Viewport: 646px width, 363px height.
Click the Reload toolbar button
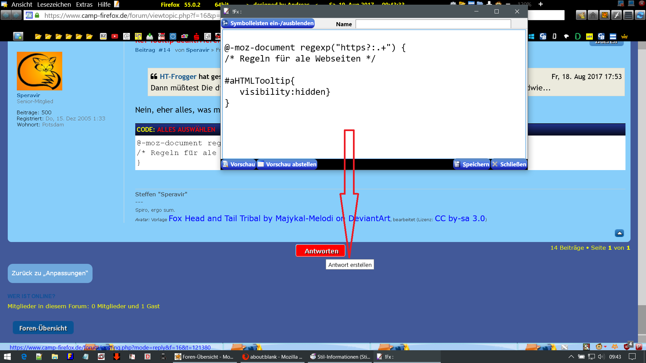coord(640,15)
